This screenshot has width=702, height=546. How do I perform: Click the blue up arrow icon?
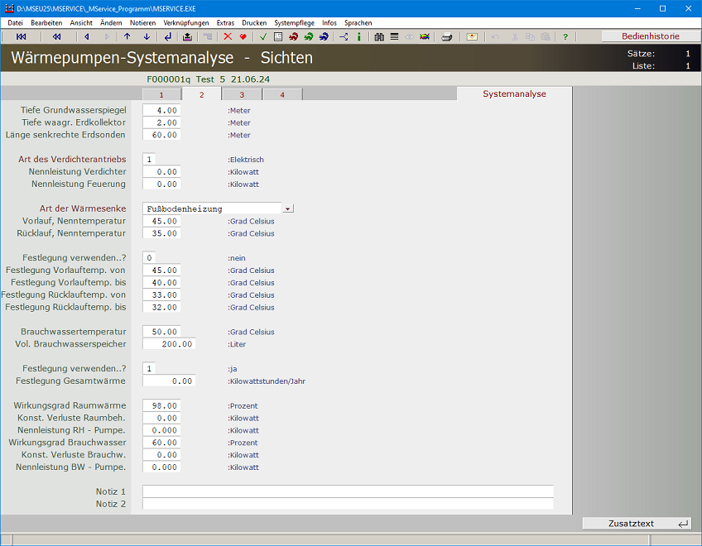point(127,36)
